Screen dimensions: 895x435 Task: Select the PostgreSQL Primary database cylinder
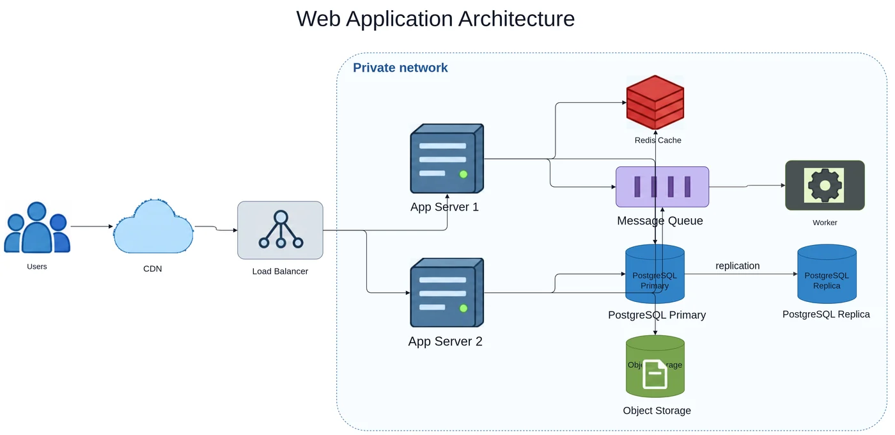[x=655, y=274]
